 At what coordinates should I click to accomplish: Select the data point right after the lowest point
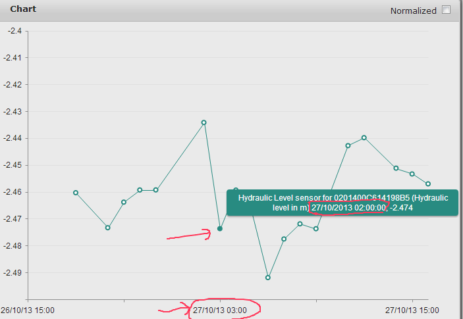tap(284, 239)
